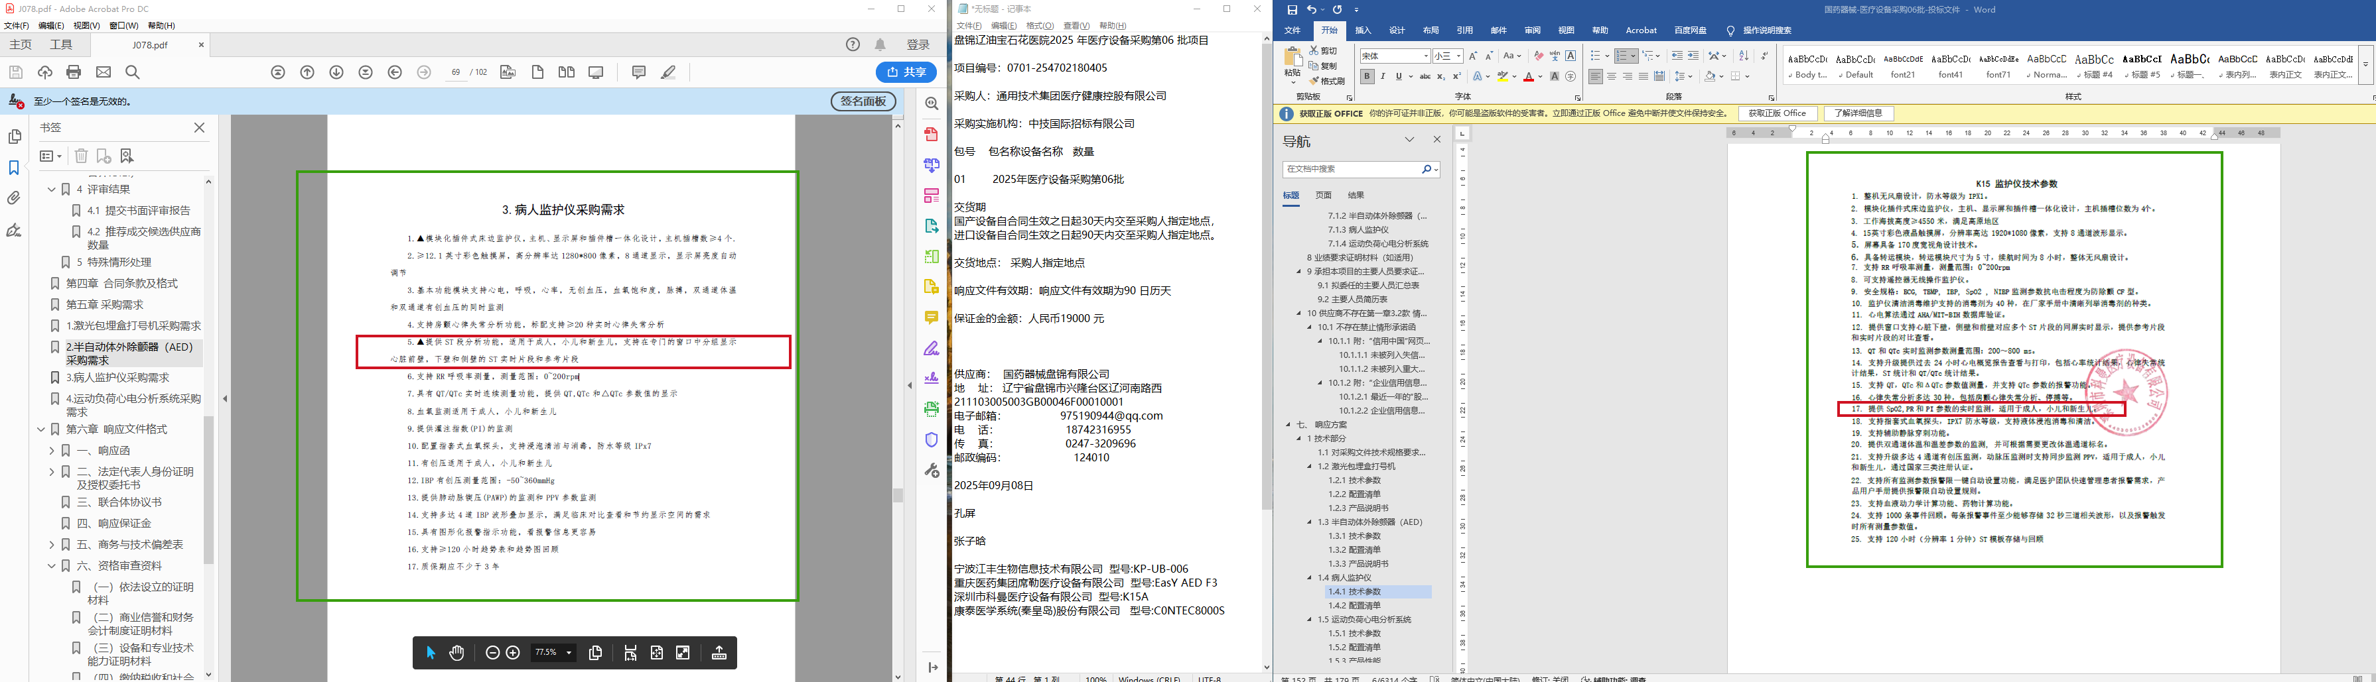Toggle italic formatting in Word

click(1383, 76)
